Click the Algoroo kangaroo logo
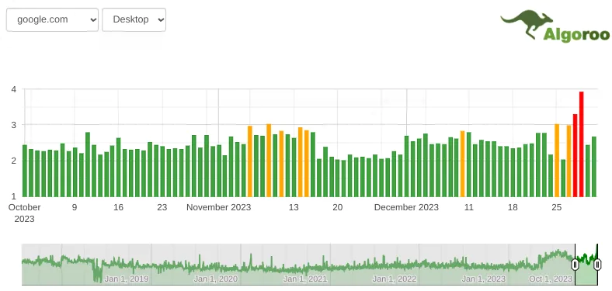This screenshot has width=612, height=291. coord(555,26)
